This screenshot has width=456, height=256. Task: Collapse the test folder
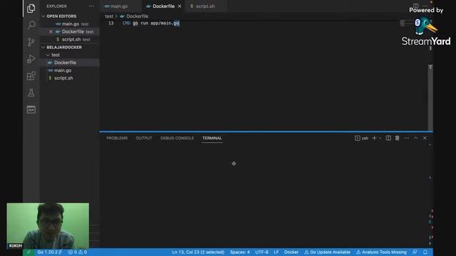[x=56, y=55]
